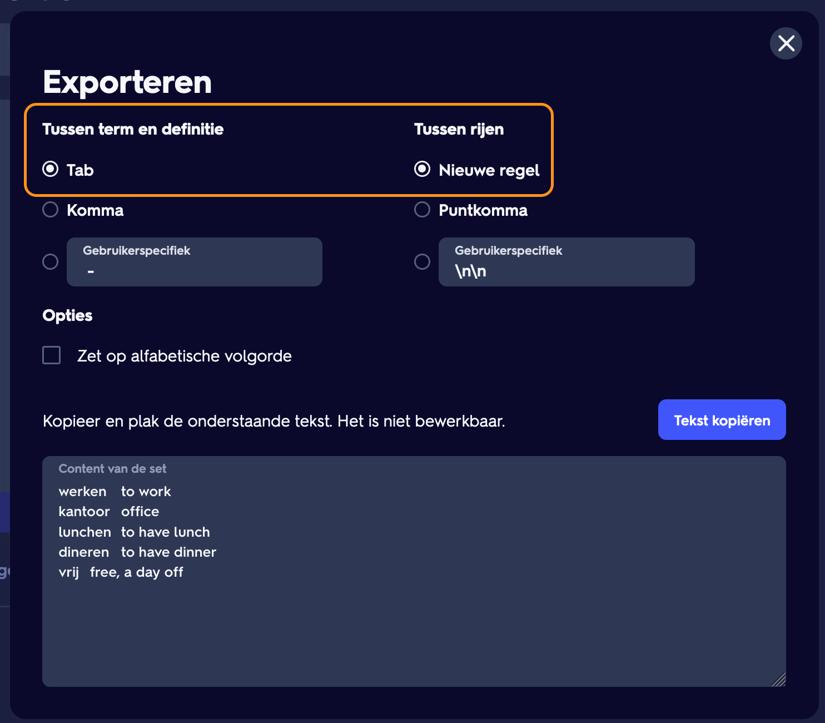
Task: Select the Komma separator option
Action: tap(51, 210)
